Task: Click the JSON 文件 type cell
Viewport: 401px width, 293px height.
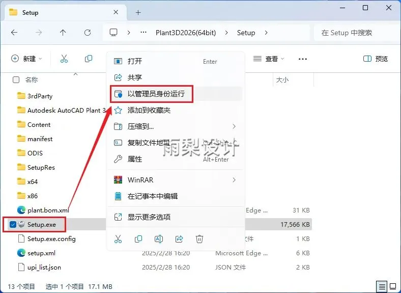Action: (x=231, y=268)
